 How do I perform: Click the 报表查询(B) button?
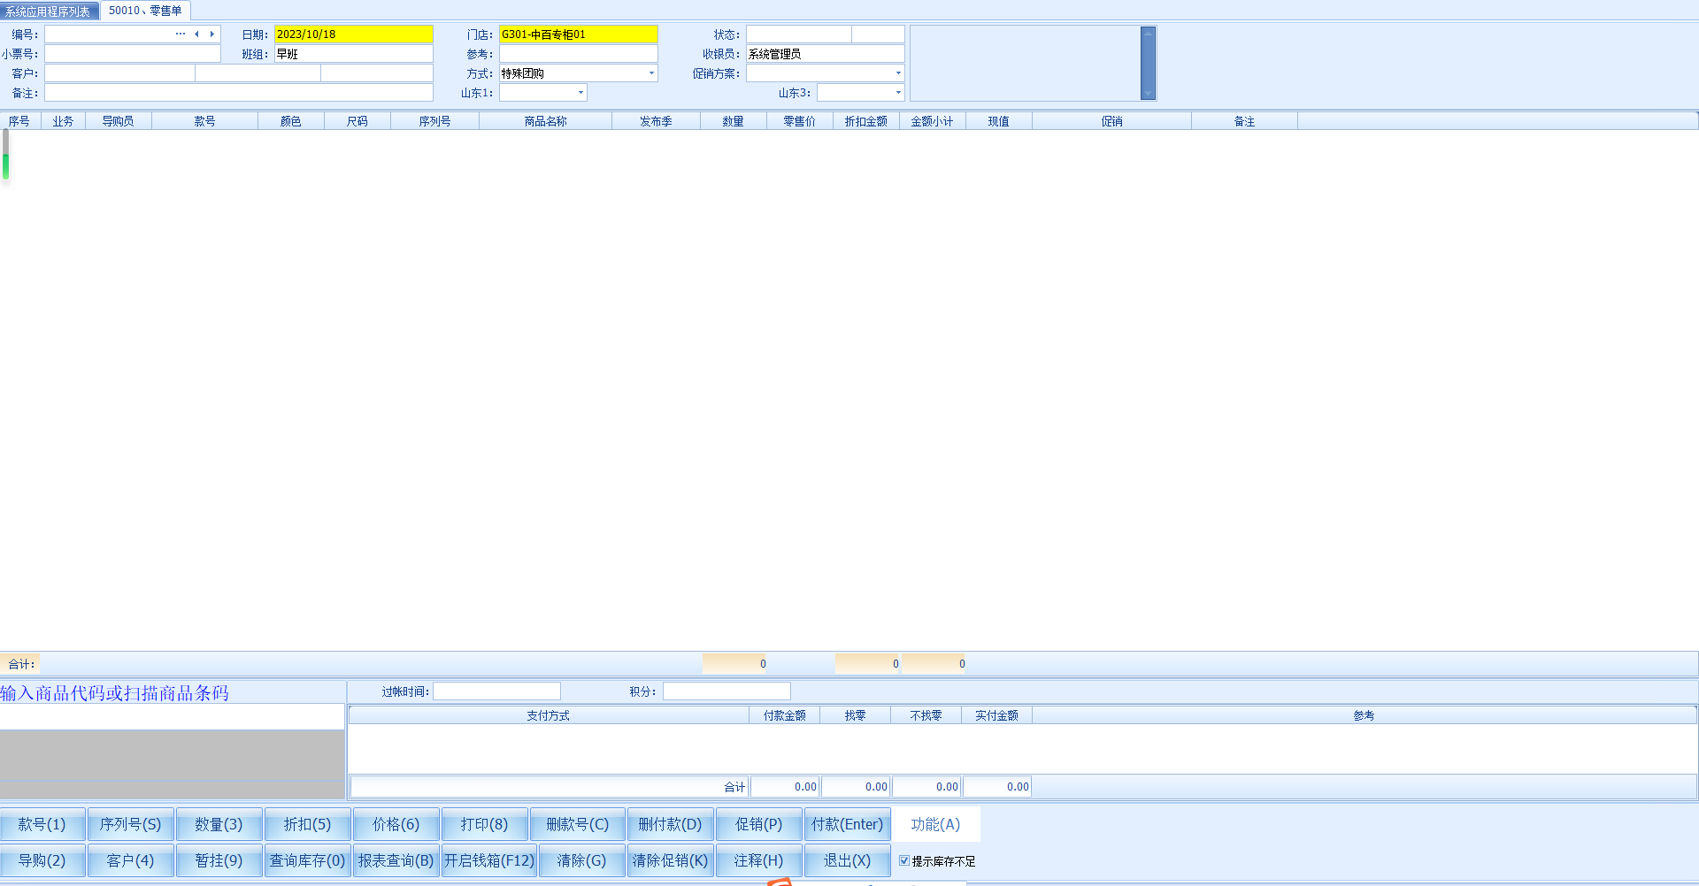tap(396, 860)
